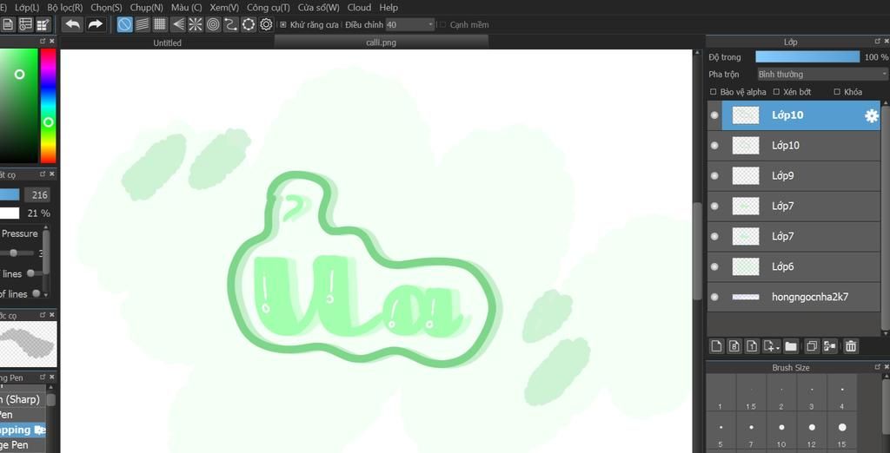
Task: Select the Lớp6 layer row
Action: (x=794, y=266)
